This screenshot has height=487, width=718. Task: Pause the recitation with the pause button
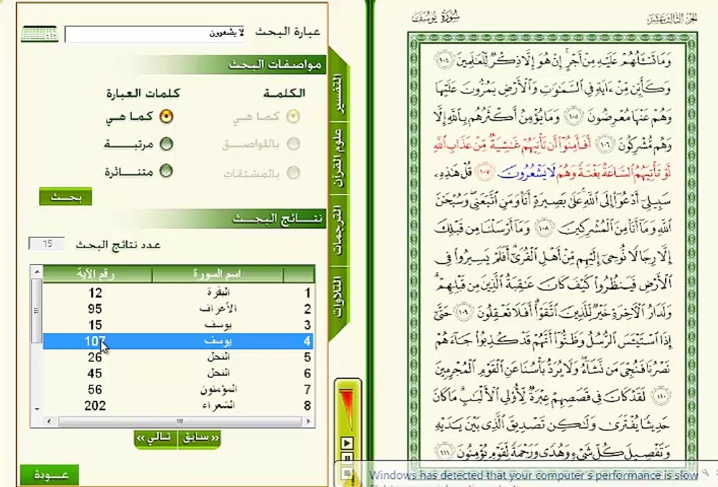347,458
